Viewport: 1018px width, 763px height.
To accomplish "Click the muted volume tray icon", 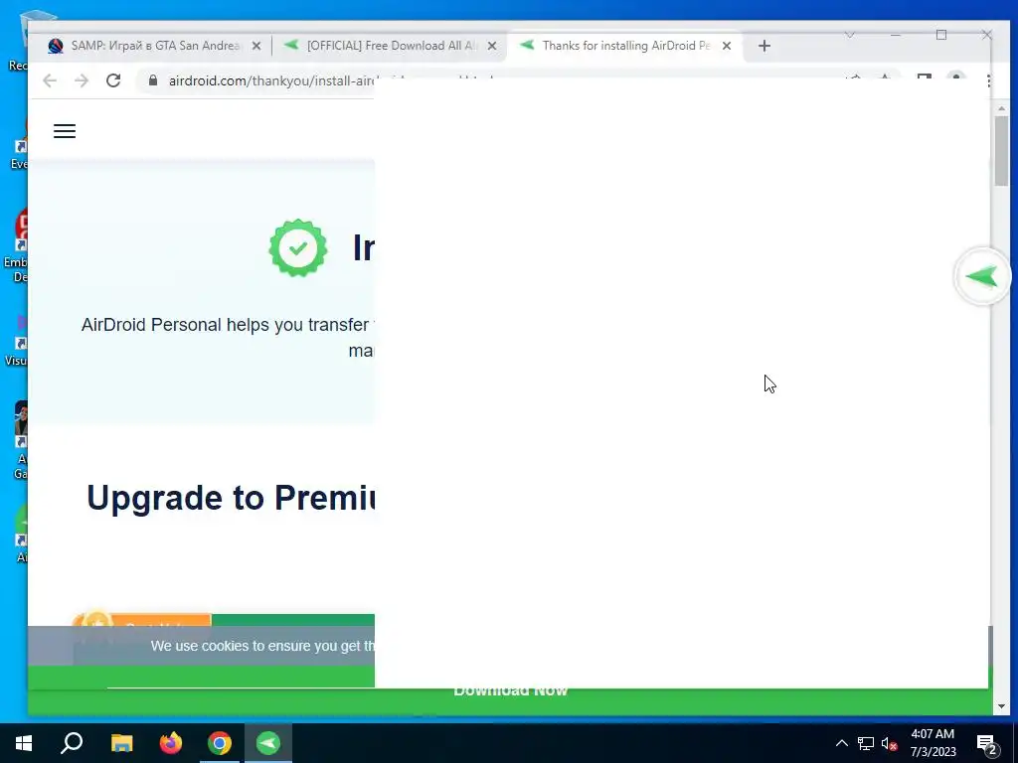I will pos(890,743).
